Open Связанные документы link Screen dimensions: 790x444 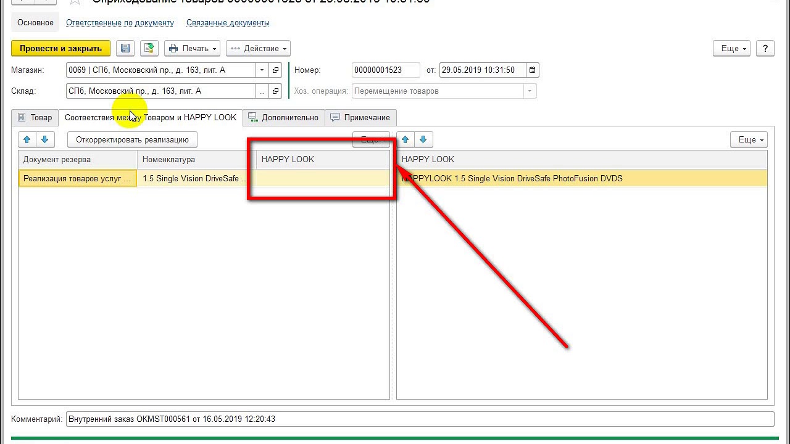point(228,23)
